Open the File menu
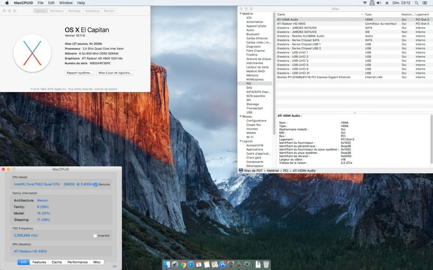433x270 pixels. 40,3
